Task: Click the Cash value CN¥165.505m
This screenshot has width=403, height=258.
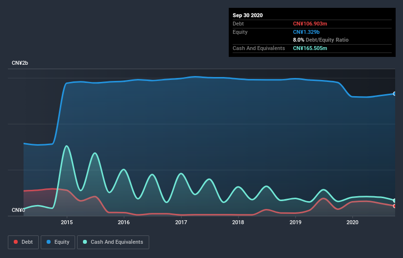Action: tap(310, 48)
